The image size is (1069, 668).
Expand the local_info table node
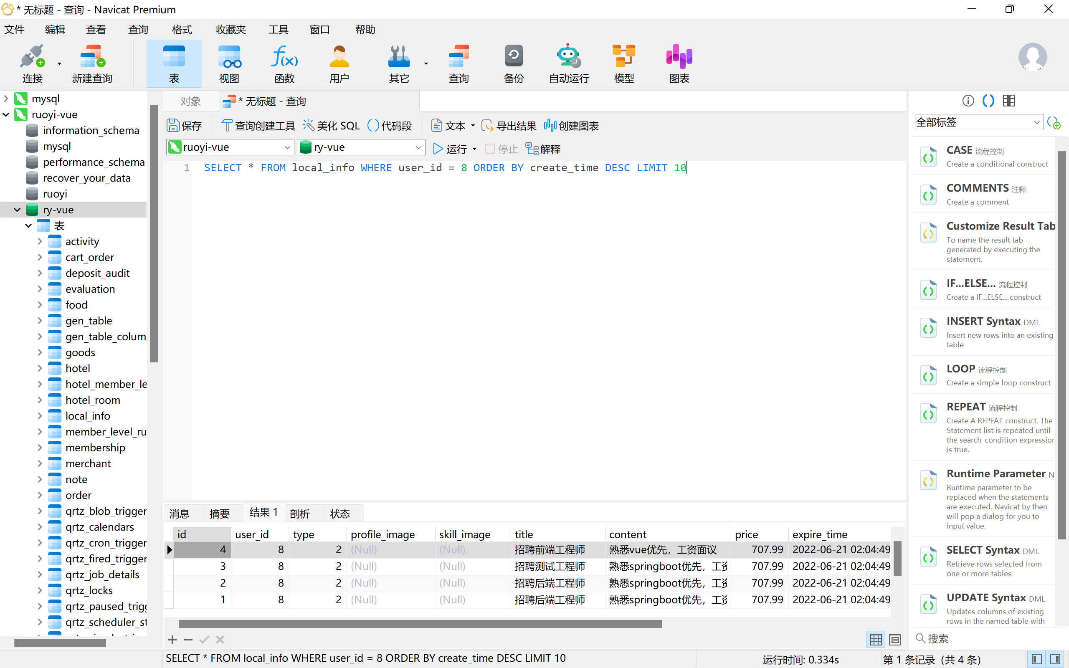40,416
